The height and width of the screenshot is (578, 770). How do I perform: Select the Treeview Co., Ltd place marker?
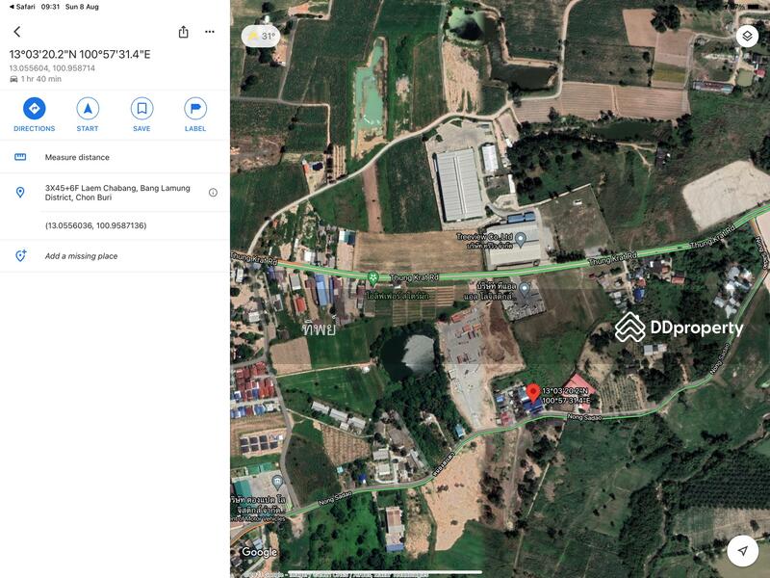[521, 240]
